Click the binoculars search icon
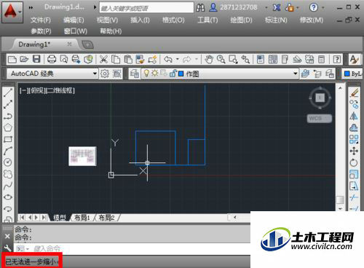 click(200, 8)
